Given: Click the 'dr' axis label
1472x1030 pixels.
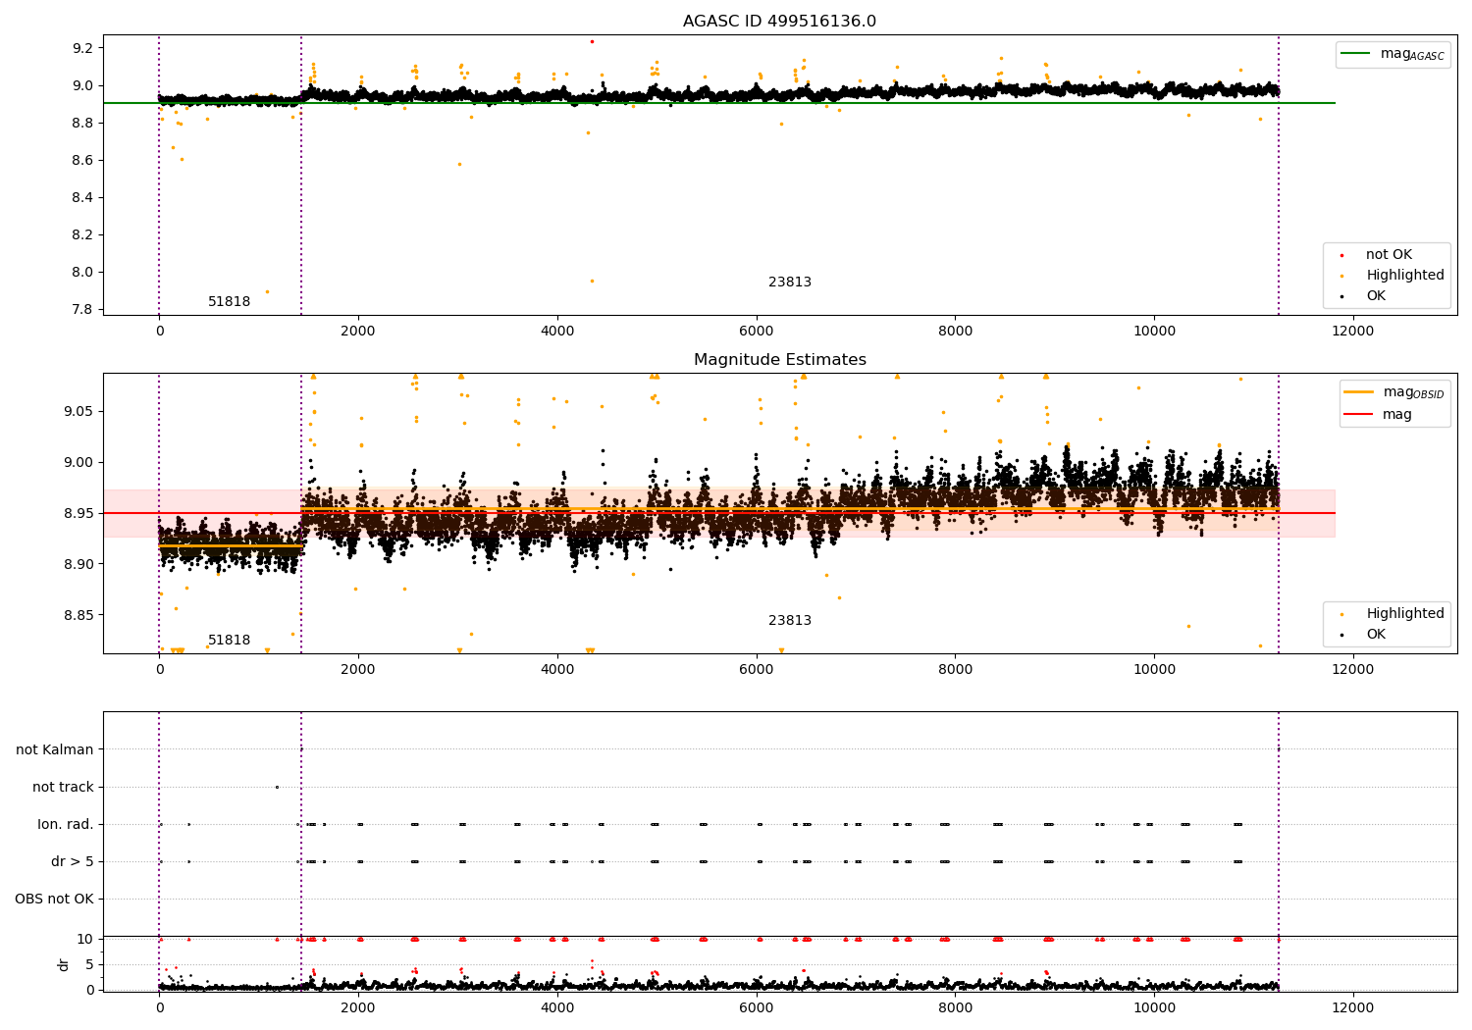Looking at the screenshot, I should (x=64, y=964).
